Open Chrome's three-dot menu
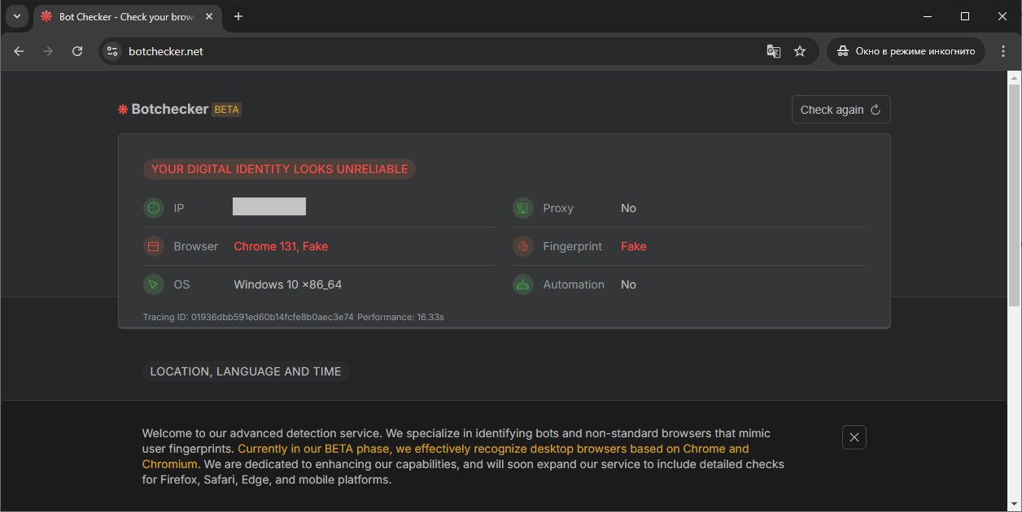The height and width of the screenshot is (512, 1022). click(1003, 51)
